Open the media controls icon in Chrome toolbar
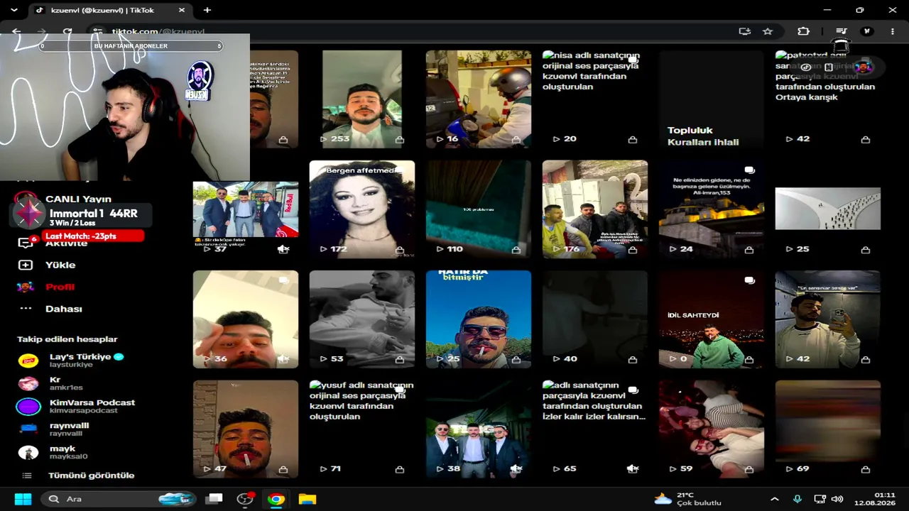 click(842, 31)
